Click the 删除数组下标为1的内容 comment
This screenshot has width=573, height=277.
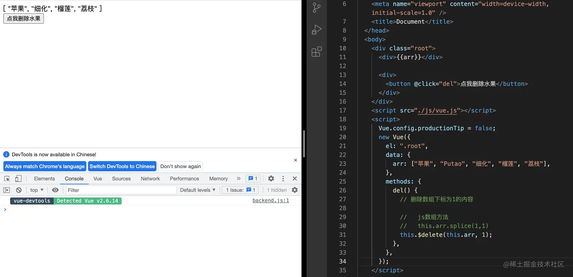pyautogui.click(x=437, y=199)
